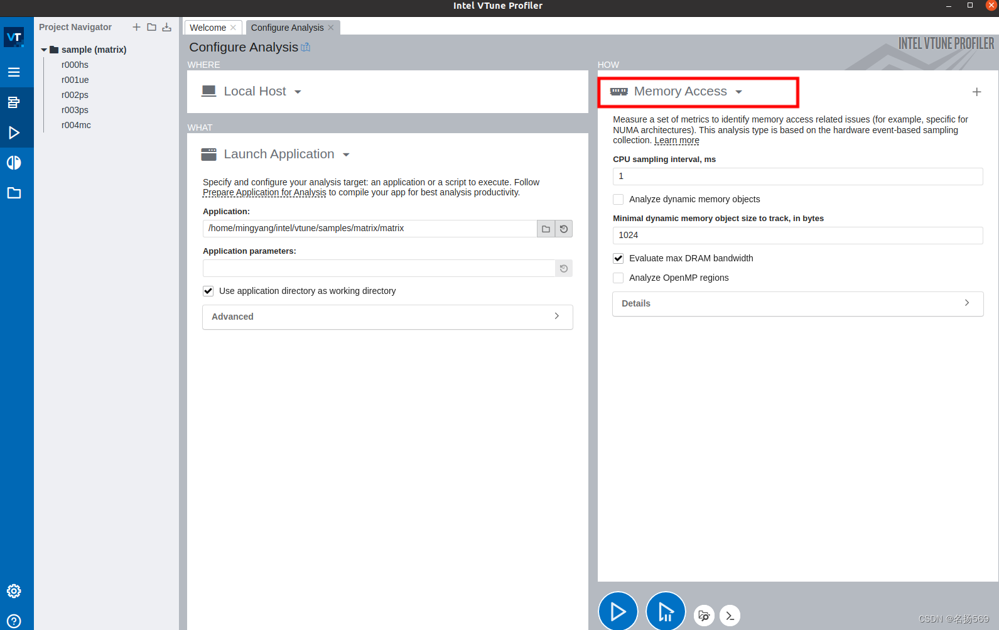
Task: Switch to the Welcome tab
Action: [208, 28]
